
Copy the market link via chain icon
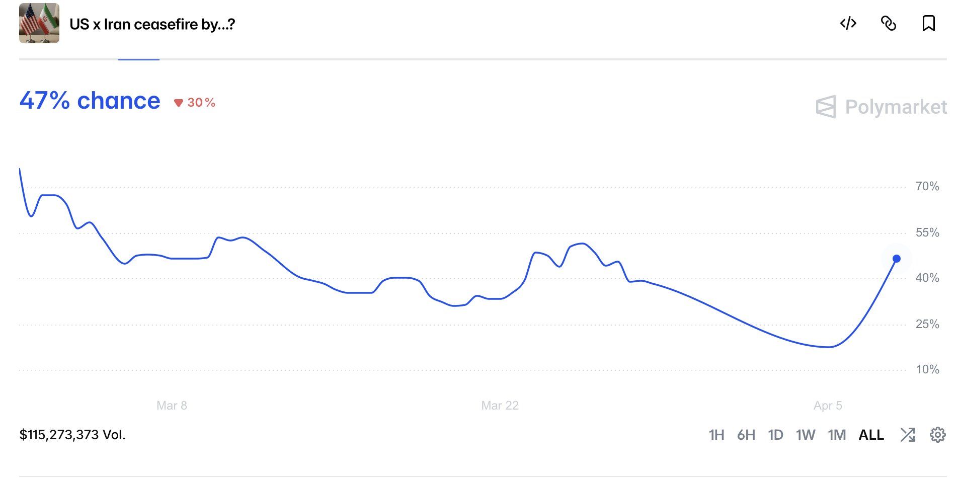889,23
